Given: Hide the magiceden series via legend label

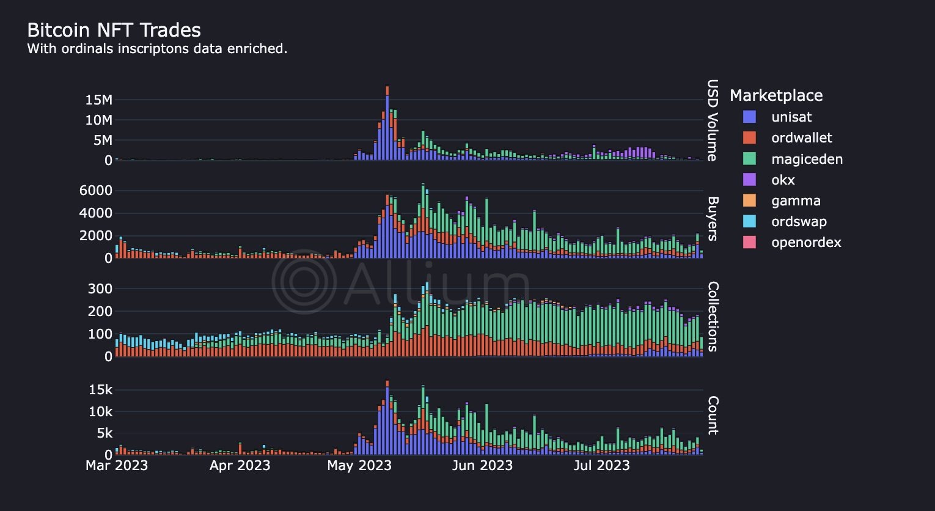Looking at the screenshot, I should coord(807,160).
